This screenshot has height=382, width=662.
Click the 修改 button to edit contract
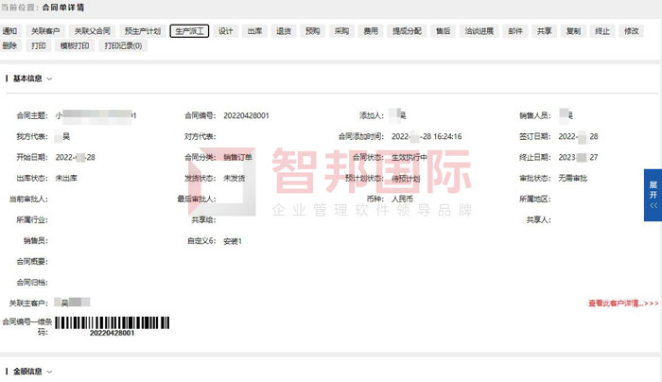(631, 31)
